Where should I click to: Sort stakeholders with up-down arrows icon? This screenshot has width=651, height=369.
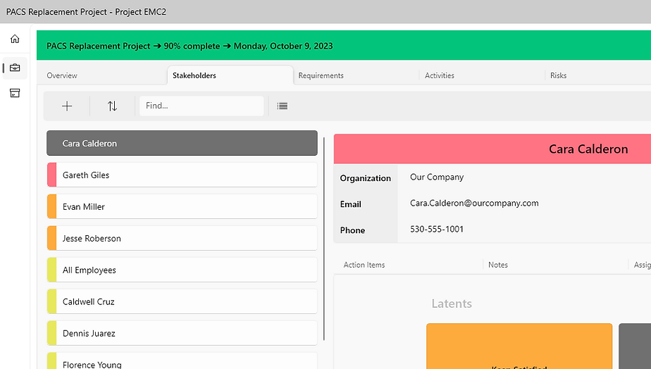tap(112, 106)
